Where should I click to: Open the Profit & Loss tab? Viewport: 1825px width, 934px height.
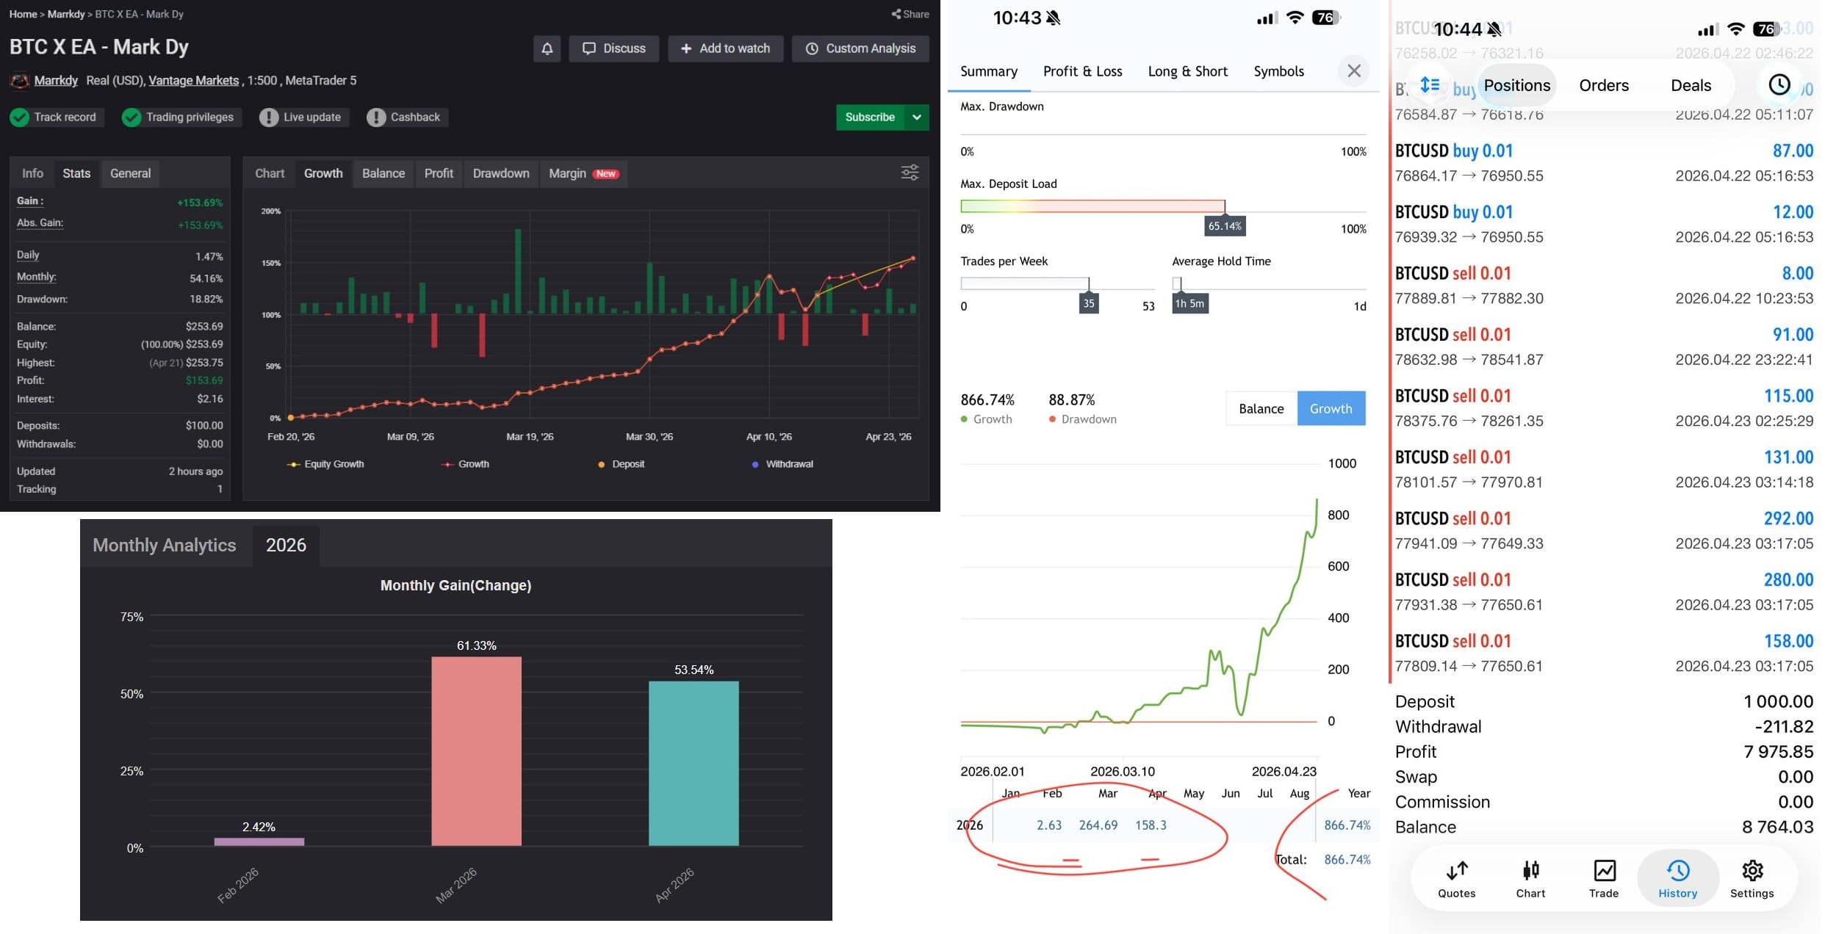[x=1082, y=71]
